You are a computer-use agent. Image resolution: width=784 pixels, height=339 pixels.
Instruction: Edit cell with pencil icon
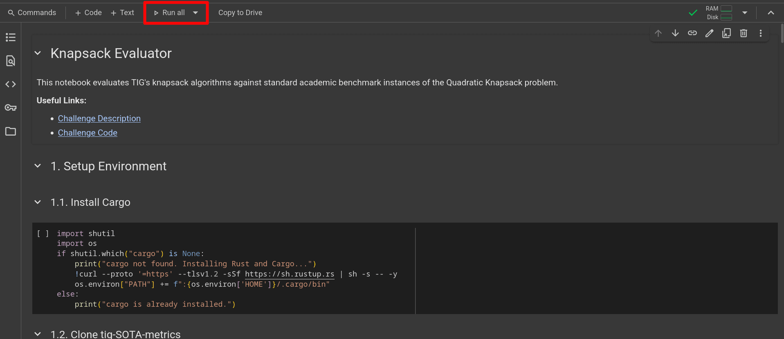pyautogui.click(x=709, y=33)
